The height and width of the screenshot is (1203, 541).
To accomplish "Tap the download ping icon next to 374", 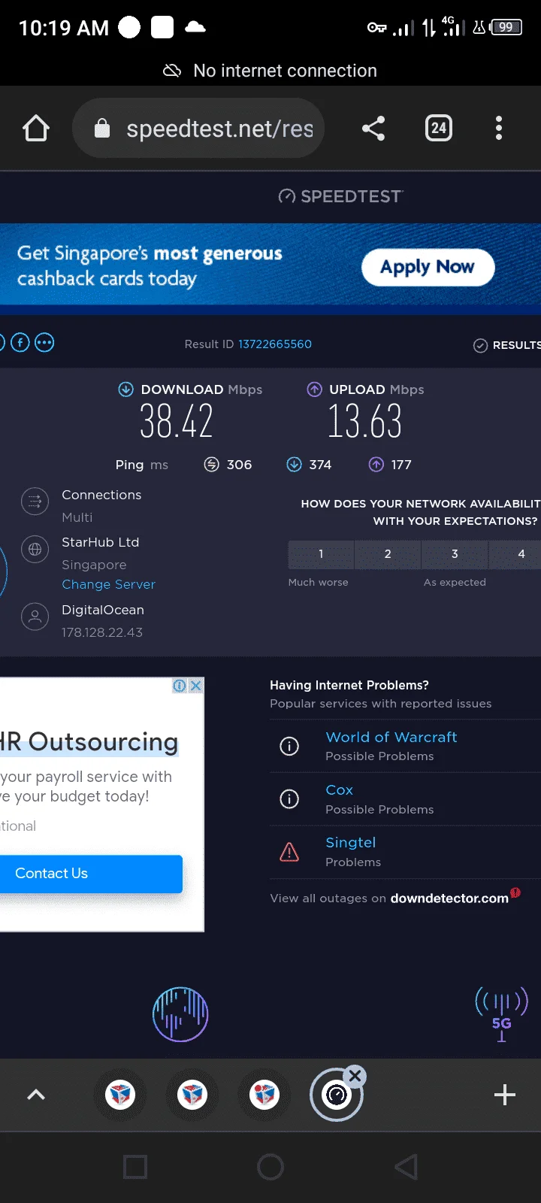I will point(295,465).
